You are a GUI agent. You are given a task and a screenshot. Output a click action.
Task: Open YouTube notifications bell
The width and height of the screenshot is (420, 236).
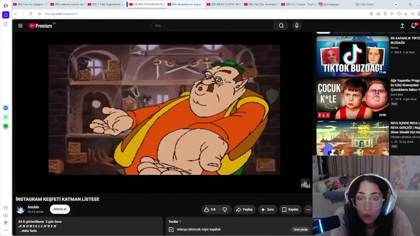click(x=414, y=26)
